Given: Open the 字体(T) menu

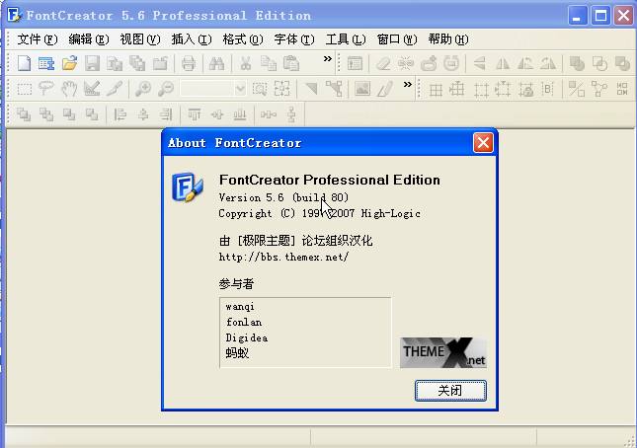Looking at the screenshot, I should [294, 39].
